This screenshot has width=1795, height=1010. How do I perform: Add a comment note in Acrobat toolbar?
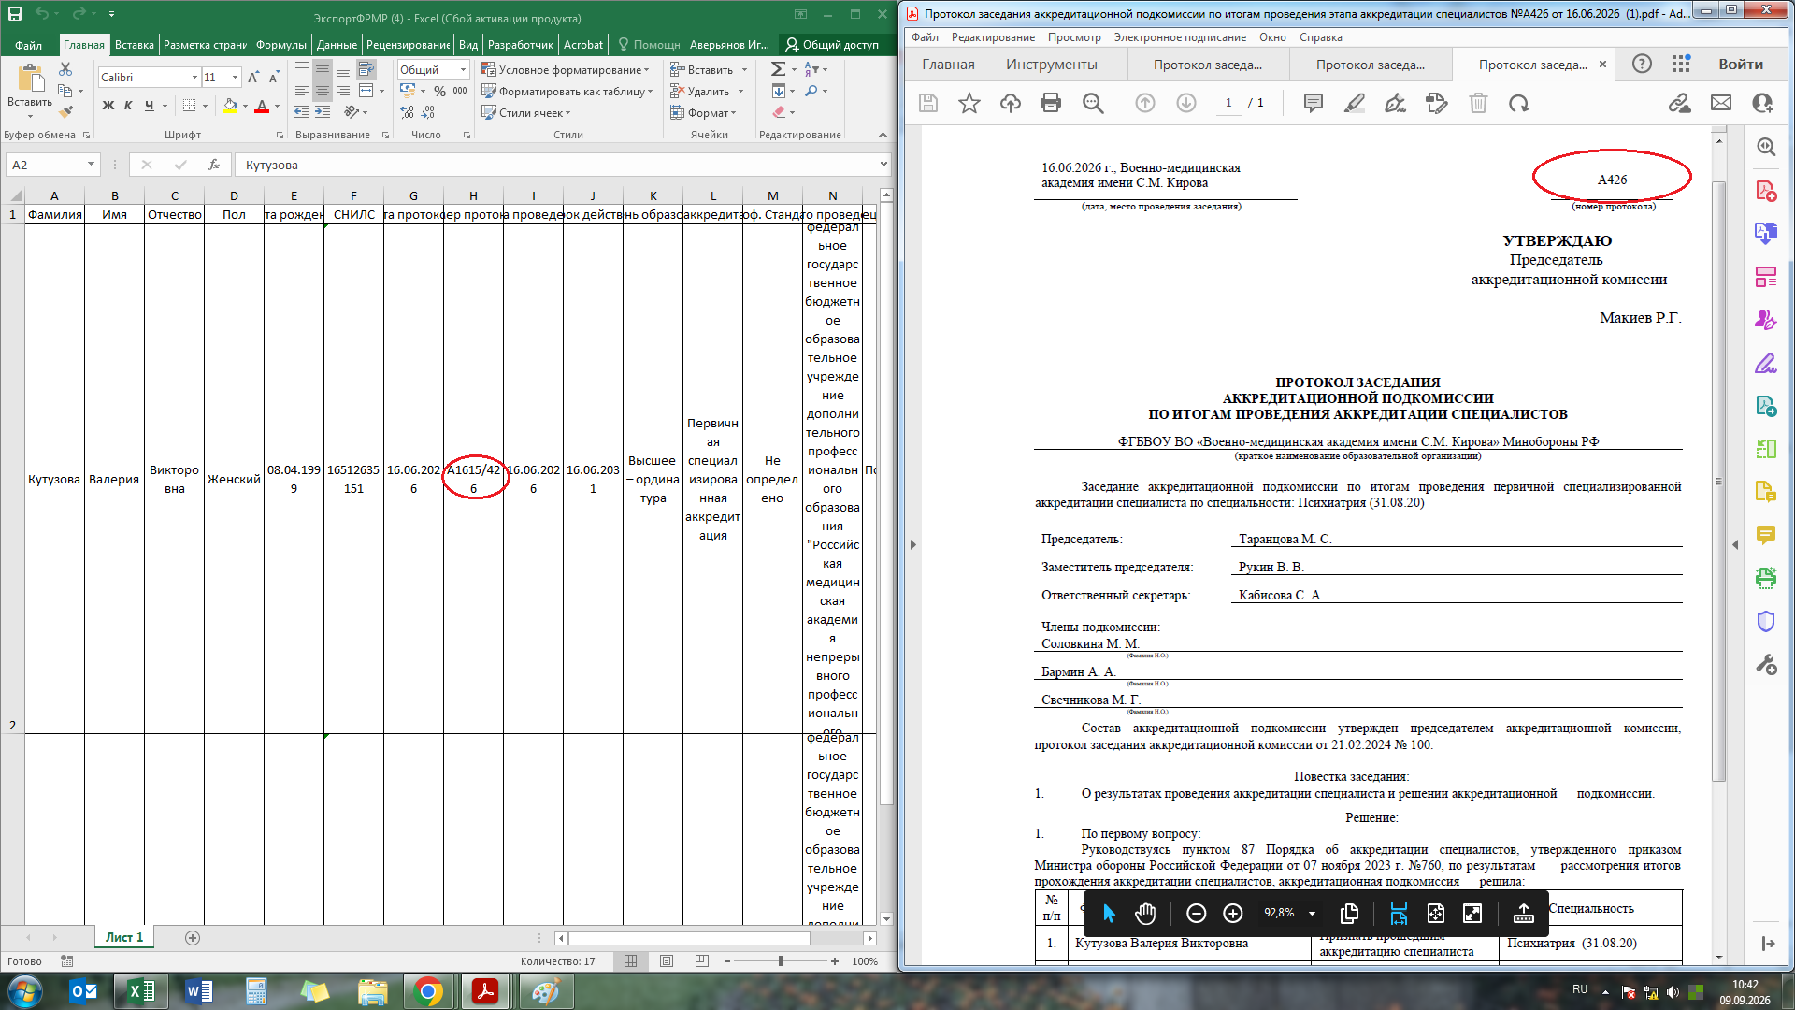click(x=1314, y=103)
